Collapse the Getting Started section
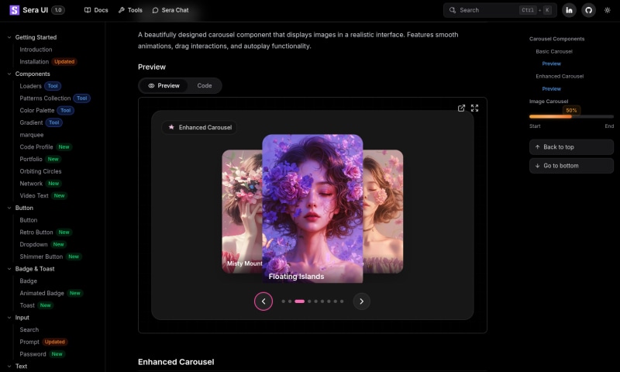Screen dimensions: 620x372 (9, 37)
